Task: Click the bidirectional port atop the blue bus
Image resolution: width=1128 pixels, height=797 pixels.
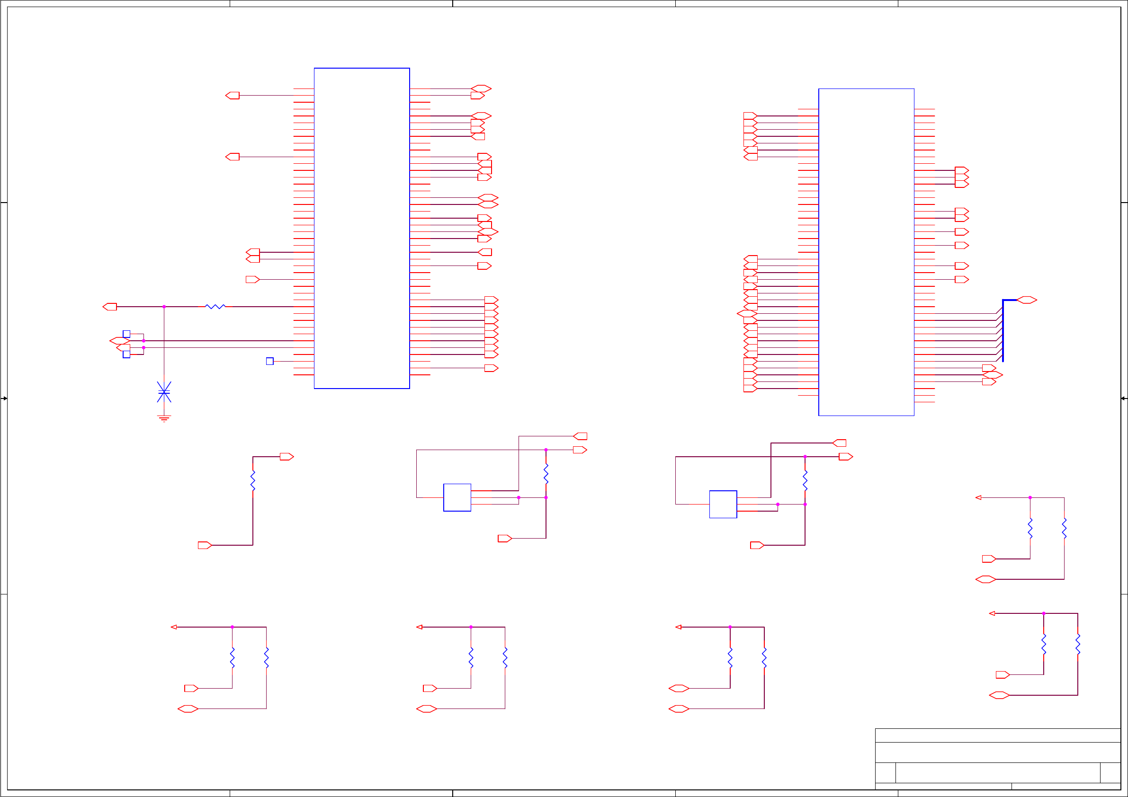Action: [x=1026, y=300]
